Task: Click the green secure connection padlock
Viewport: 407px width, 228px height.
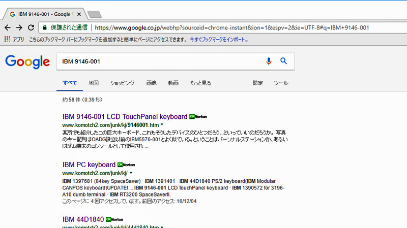Action: click(45, 27)
